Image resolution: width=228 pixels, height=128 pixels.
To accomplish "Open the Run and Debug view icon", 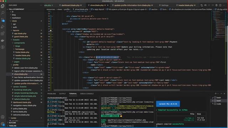I will (x=2, y=27).
